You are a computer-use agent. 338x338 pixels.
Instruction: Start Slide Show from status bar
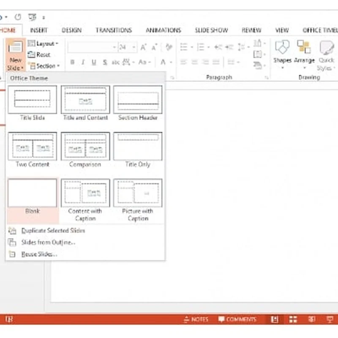pyautogui.click(x=330, y=319)
